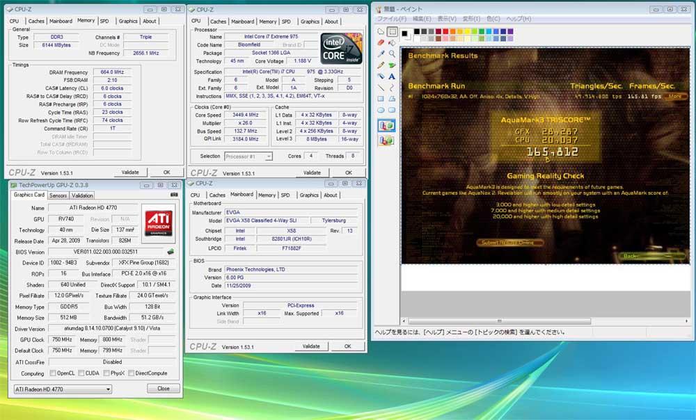Screen dimensions: 696x420
Task: Open the SPD tab in the CPU-Z Memory window
Action: pyautogui.click(x=105, y=21)
